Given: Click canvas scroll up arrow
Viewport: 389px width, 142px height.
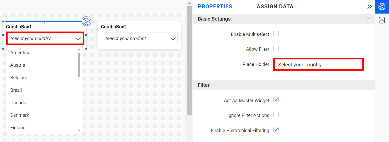Looking at the screenshot, I should pyautogui.click(x=189, y=3).
